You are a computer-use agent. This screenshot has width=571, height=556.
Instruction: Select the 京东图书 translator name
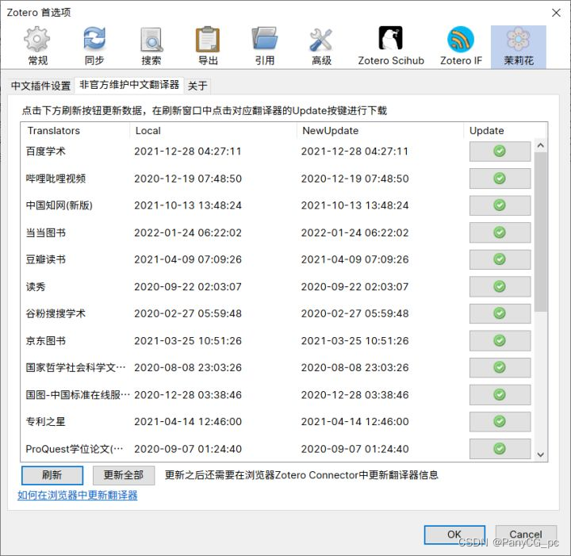pyautogui.click(x=45, y=340)
